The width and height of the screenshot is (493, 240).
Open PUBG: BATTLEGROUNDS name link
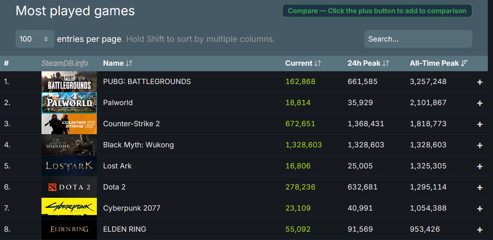tap(147, 81)
